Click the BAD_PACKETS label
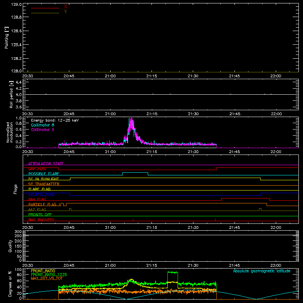 pyautogui.click(x=41, y=220)
